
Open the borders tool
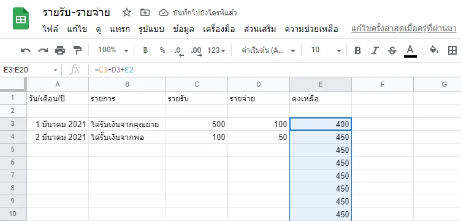[x=452, y=50]
